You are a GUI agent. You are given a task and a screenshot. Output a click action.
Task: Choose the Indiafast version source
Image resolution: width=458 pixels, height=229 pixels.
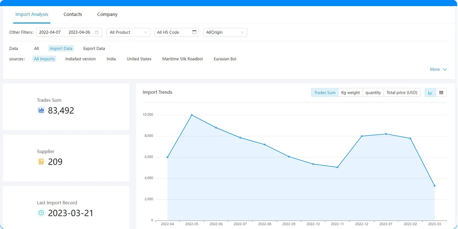[80, 59]
